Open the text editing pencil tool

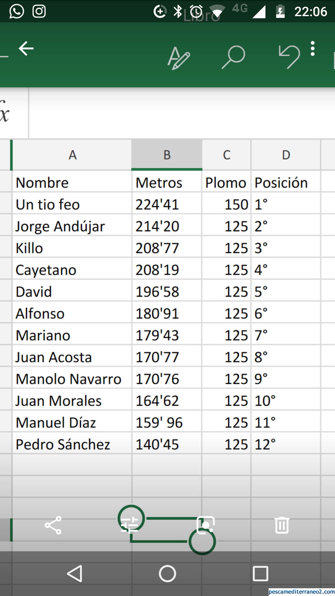click(x=179, y=58)
